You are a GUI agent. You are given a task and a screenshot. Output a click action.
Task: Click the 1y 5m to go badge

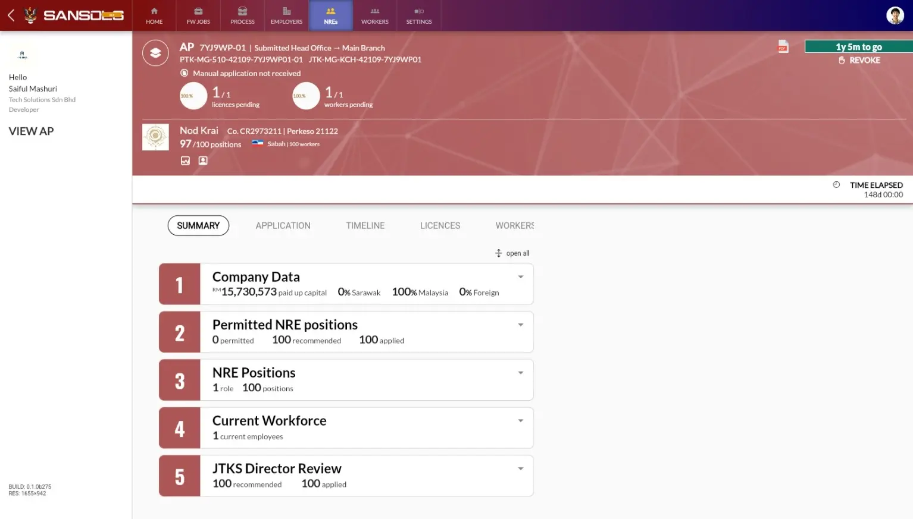tap(858, 46)
